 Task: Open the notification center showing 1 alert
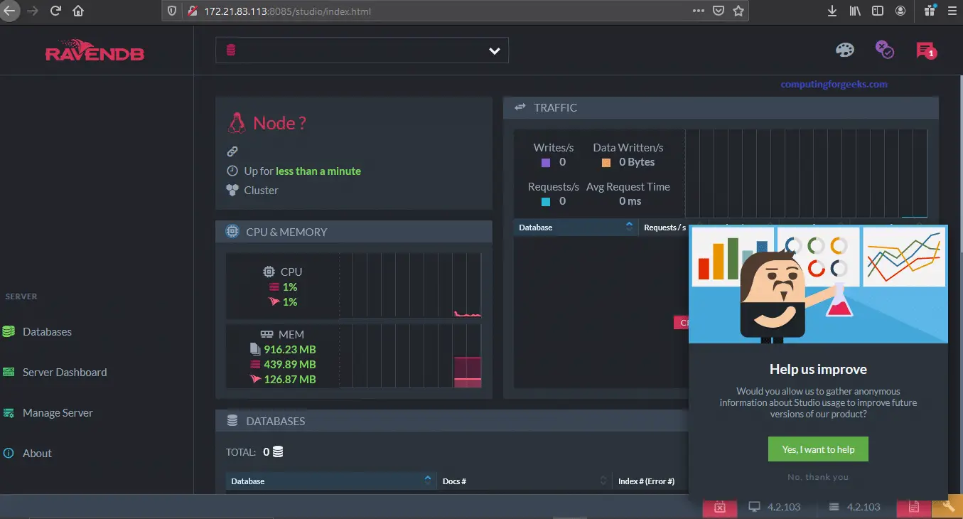tap(926, 50)
